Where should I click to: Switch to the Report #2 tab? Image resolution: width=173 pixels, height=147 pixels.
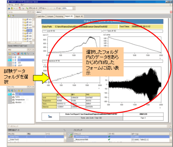pos(79,16)
